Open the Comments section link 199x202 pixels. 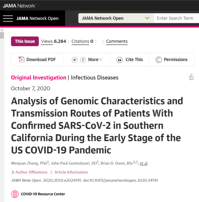(x=117, y=41)
